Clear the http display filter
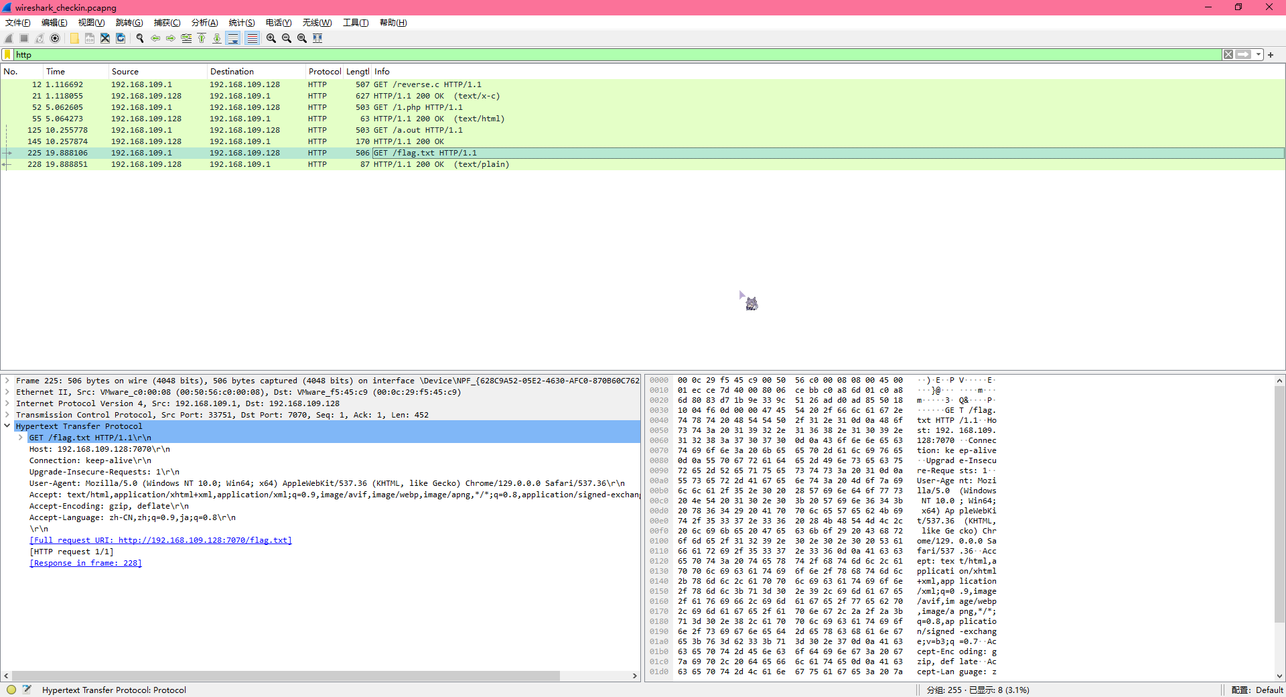Viewport: 1286px width, 697px height. click(1228, 55)
